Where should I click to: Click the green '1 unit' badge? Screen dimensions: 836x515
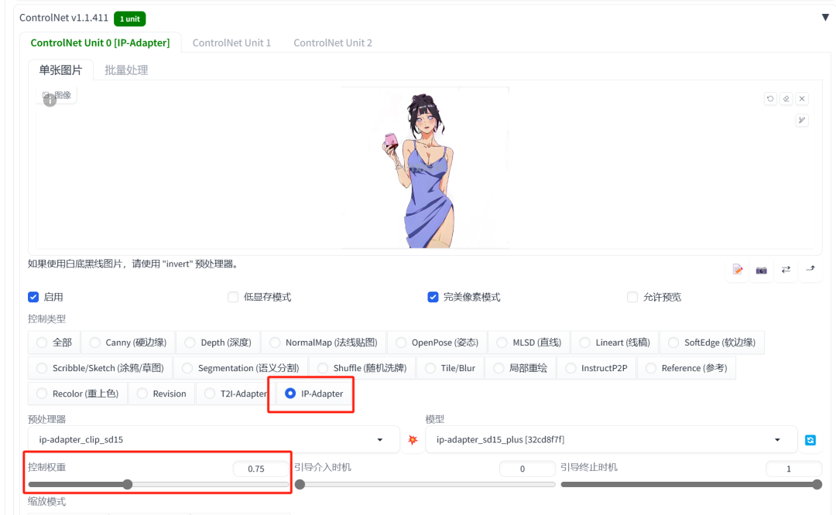[129, 19]
